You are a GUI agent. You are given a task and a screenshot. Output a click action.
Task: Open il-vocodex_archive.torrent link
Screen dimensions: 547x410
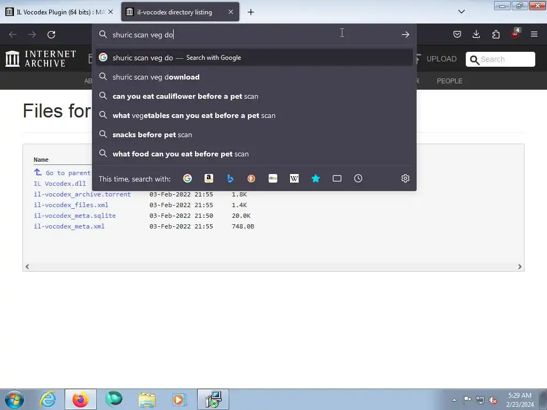(82, 194)
